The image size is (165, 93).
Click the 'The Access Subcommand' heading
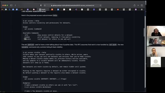[x=34, y=11]
